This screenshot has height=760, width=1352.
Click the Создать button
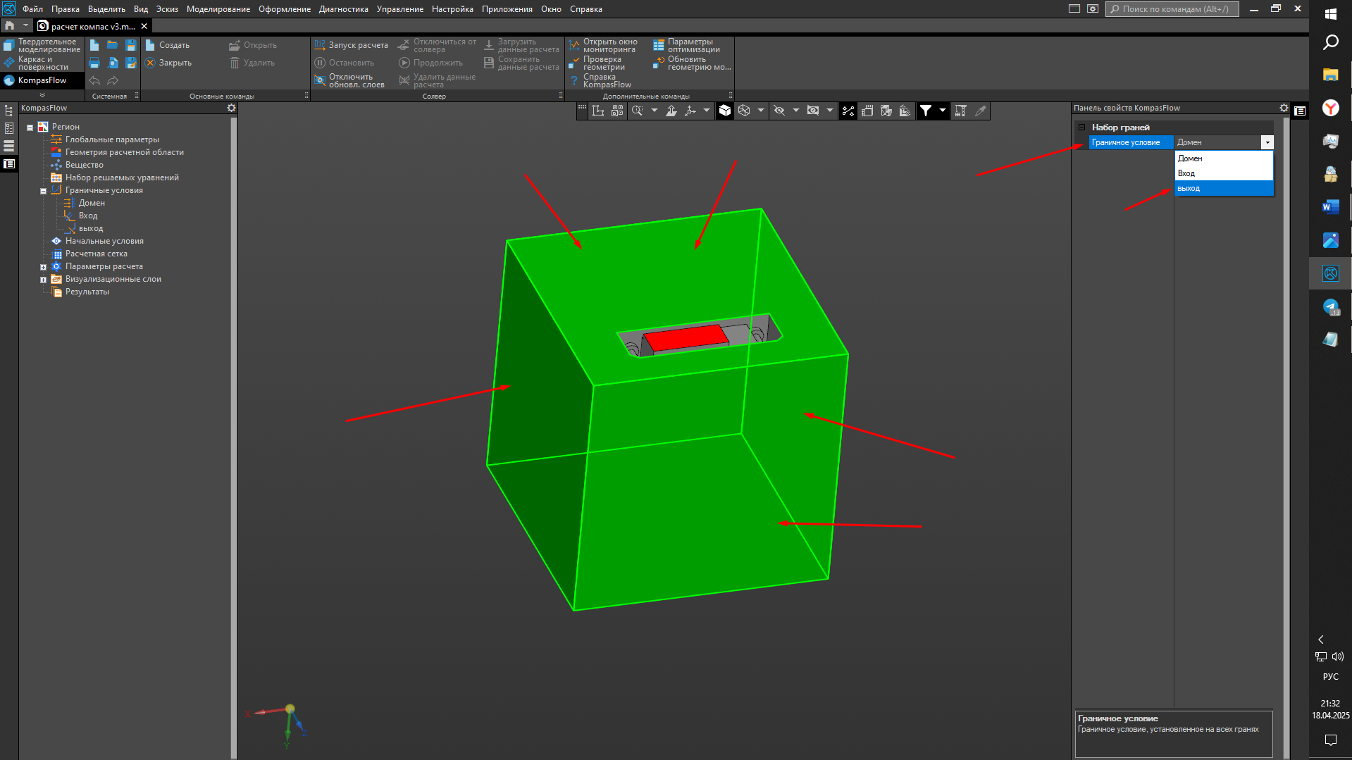(168, 45)
